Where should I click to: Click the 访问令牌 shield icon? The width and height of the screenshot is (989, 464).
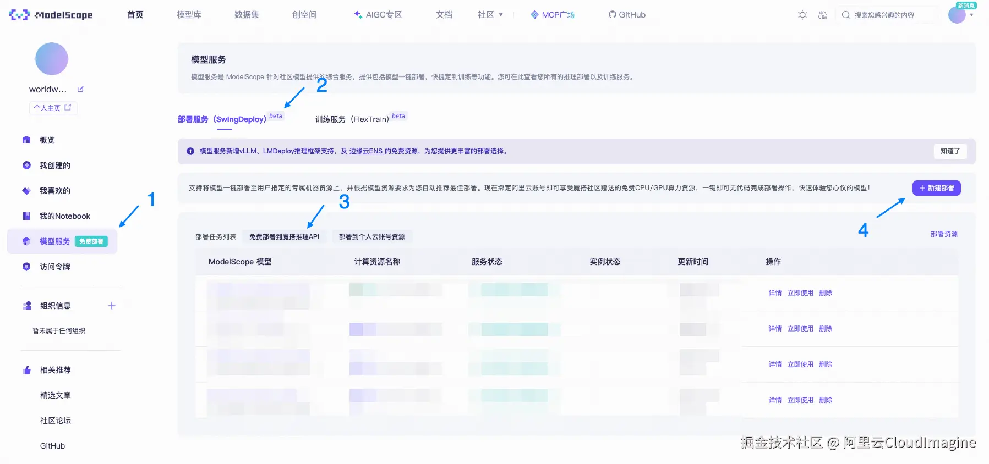point(26,267)
